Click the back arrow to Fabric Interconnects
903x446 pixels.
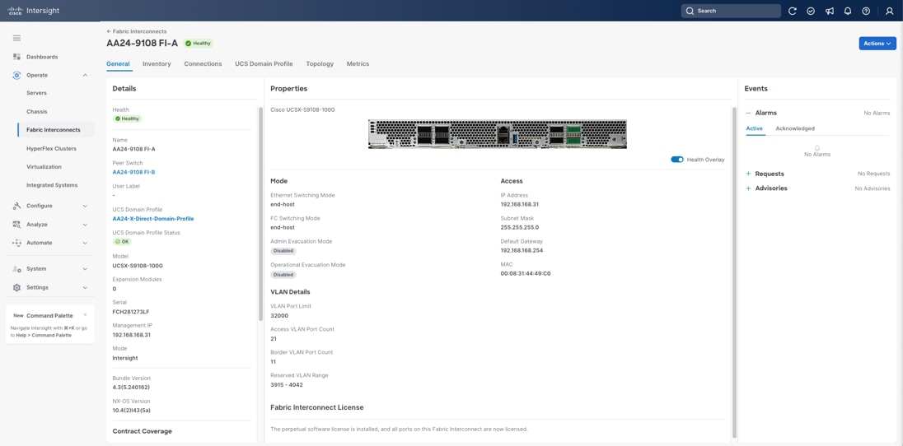tap(108, 31)
